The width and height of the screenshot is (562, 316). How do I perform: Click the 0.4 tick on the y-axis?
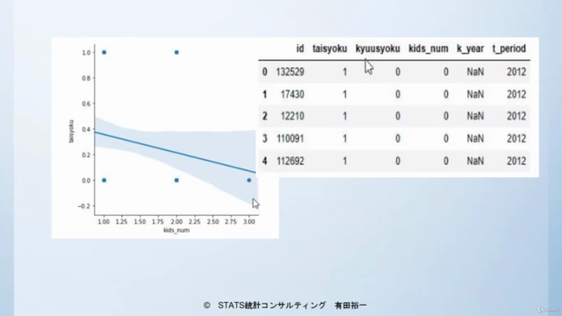point(86,129)
